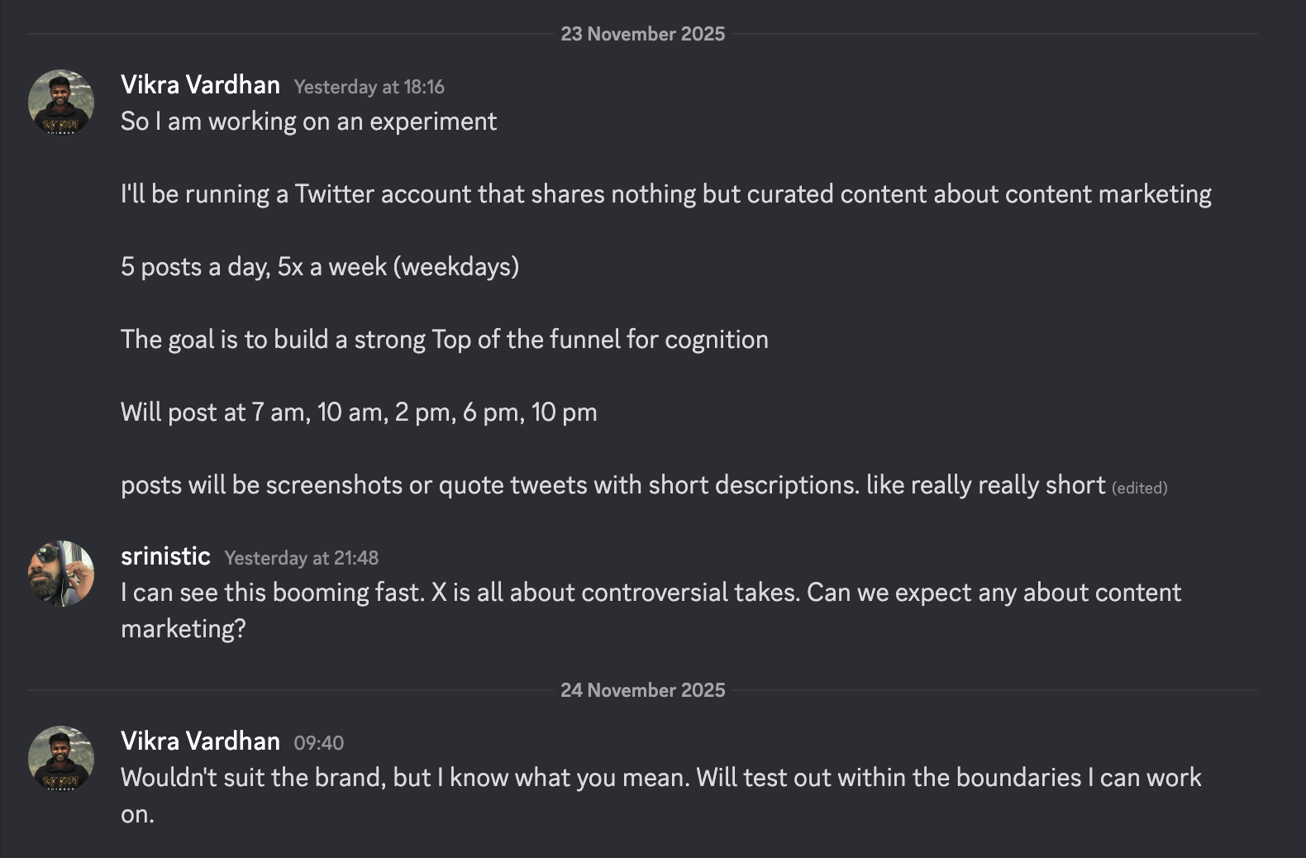The height and width of the screenshot is (858, 1306).
Task: Click the 24 November 2025 date divider
Action: [x=642, y=689]
